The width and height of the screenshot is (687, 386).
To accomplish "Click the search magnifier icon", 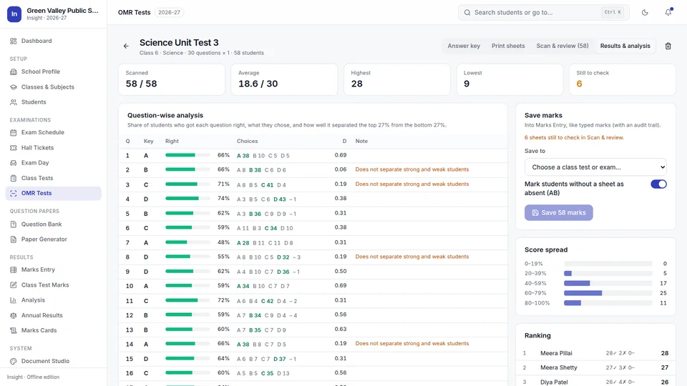I will [x=467, y=13].
